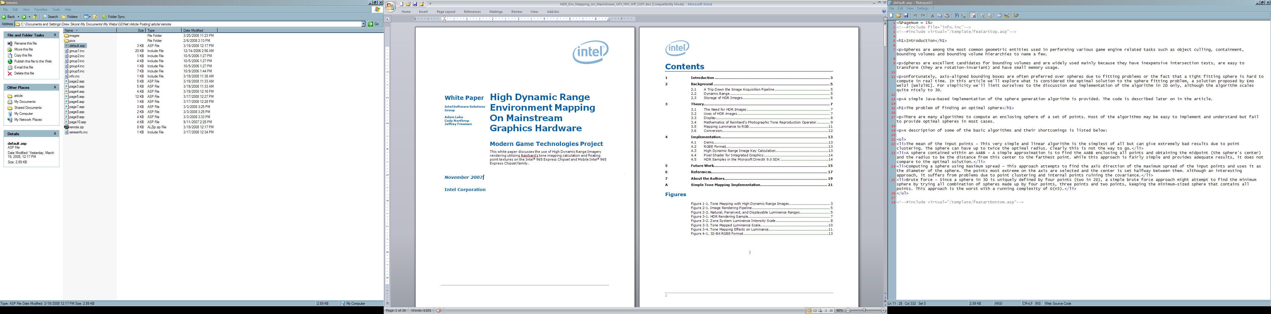This screenshot has height=314, width=1271.
Task: Click the Go button beside the address bar
Action: click(x=374, y=24)
